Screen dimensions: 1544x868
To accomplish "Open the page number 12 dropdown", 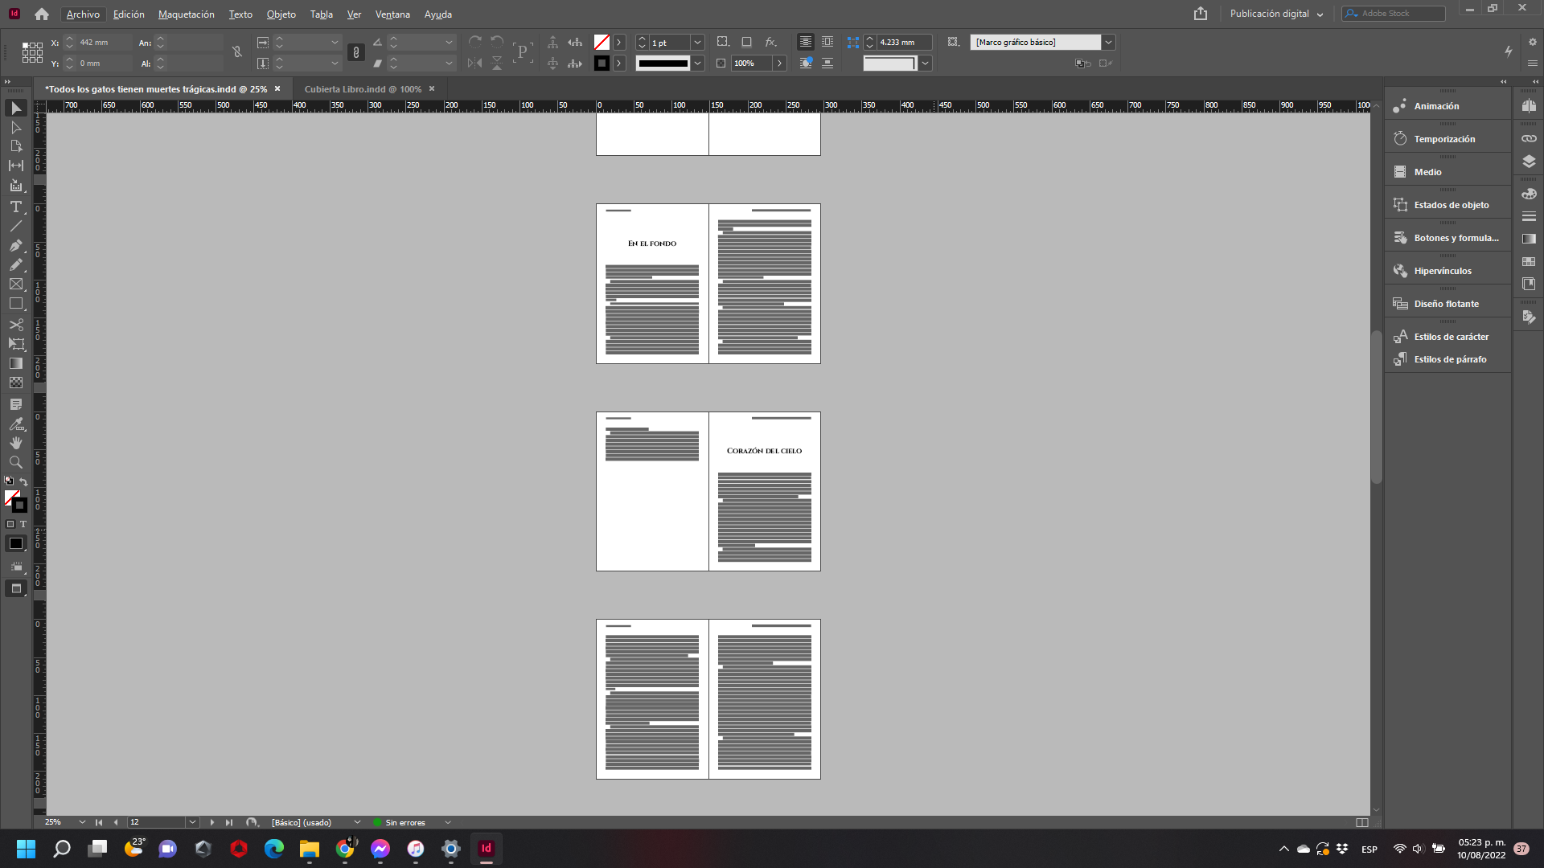I will pos(193,822).
